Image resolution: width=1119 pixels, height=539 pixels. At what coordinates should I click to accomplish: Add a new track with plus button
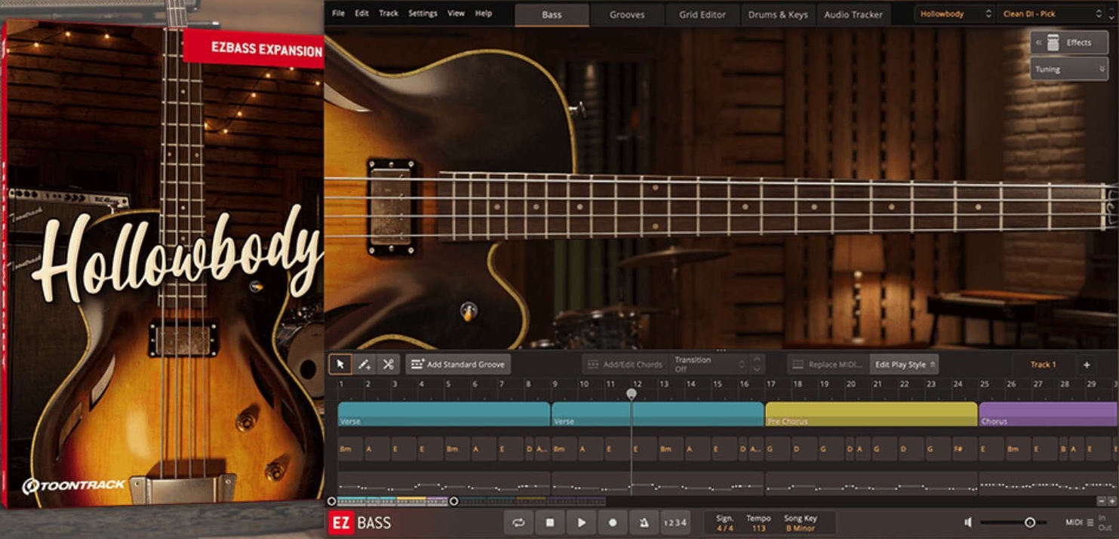point(1087,365)
